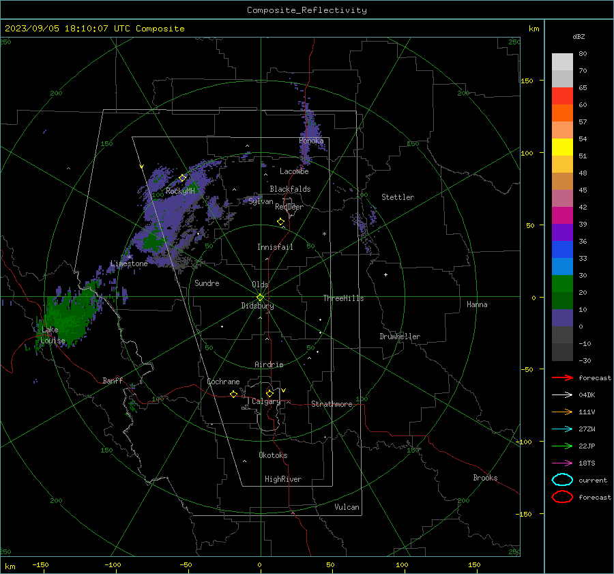Click the yellow diamond marker near RockyMH
This screenshot has height=574, width=614.
pyautogui.click(x=182, y=178)
